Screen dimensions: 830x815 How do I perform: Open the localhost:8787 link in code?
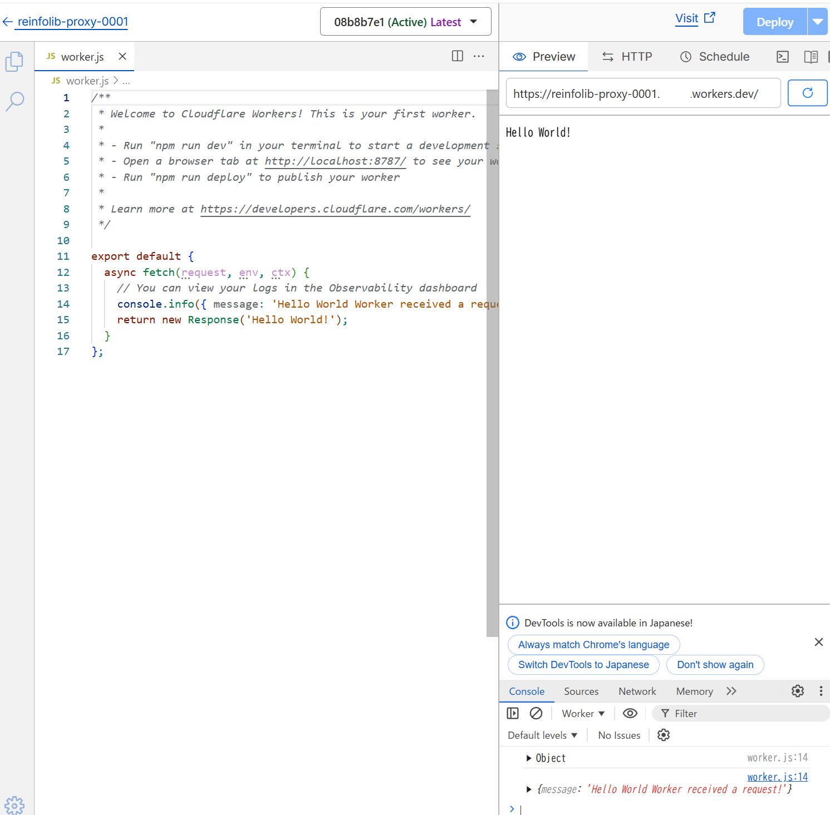(335, 161)
